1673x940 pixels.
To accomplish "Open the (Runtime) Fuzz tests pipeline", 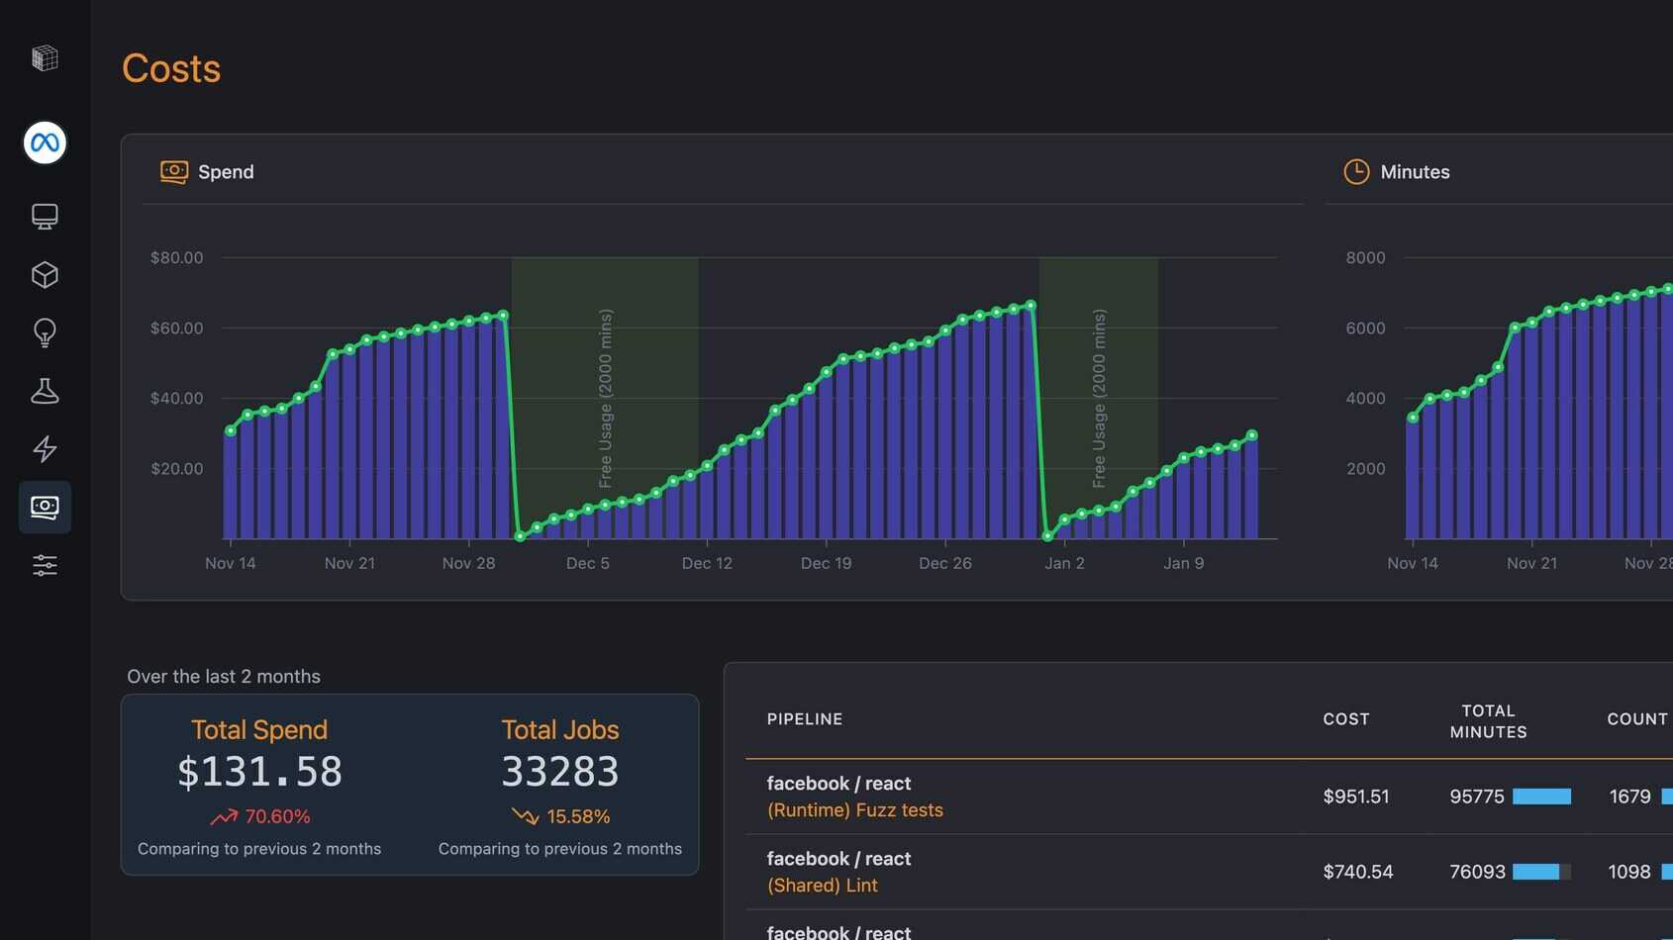I will [x=854, y=810].
